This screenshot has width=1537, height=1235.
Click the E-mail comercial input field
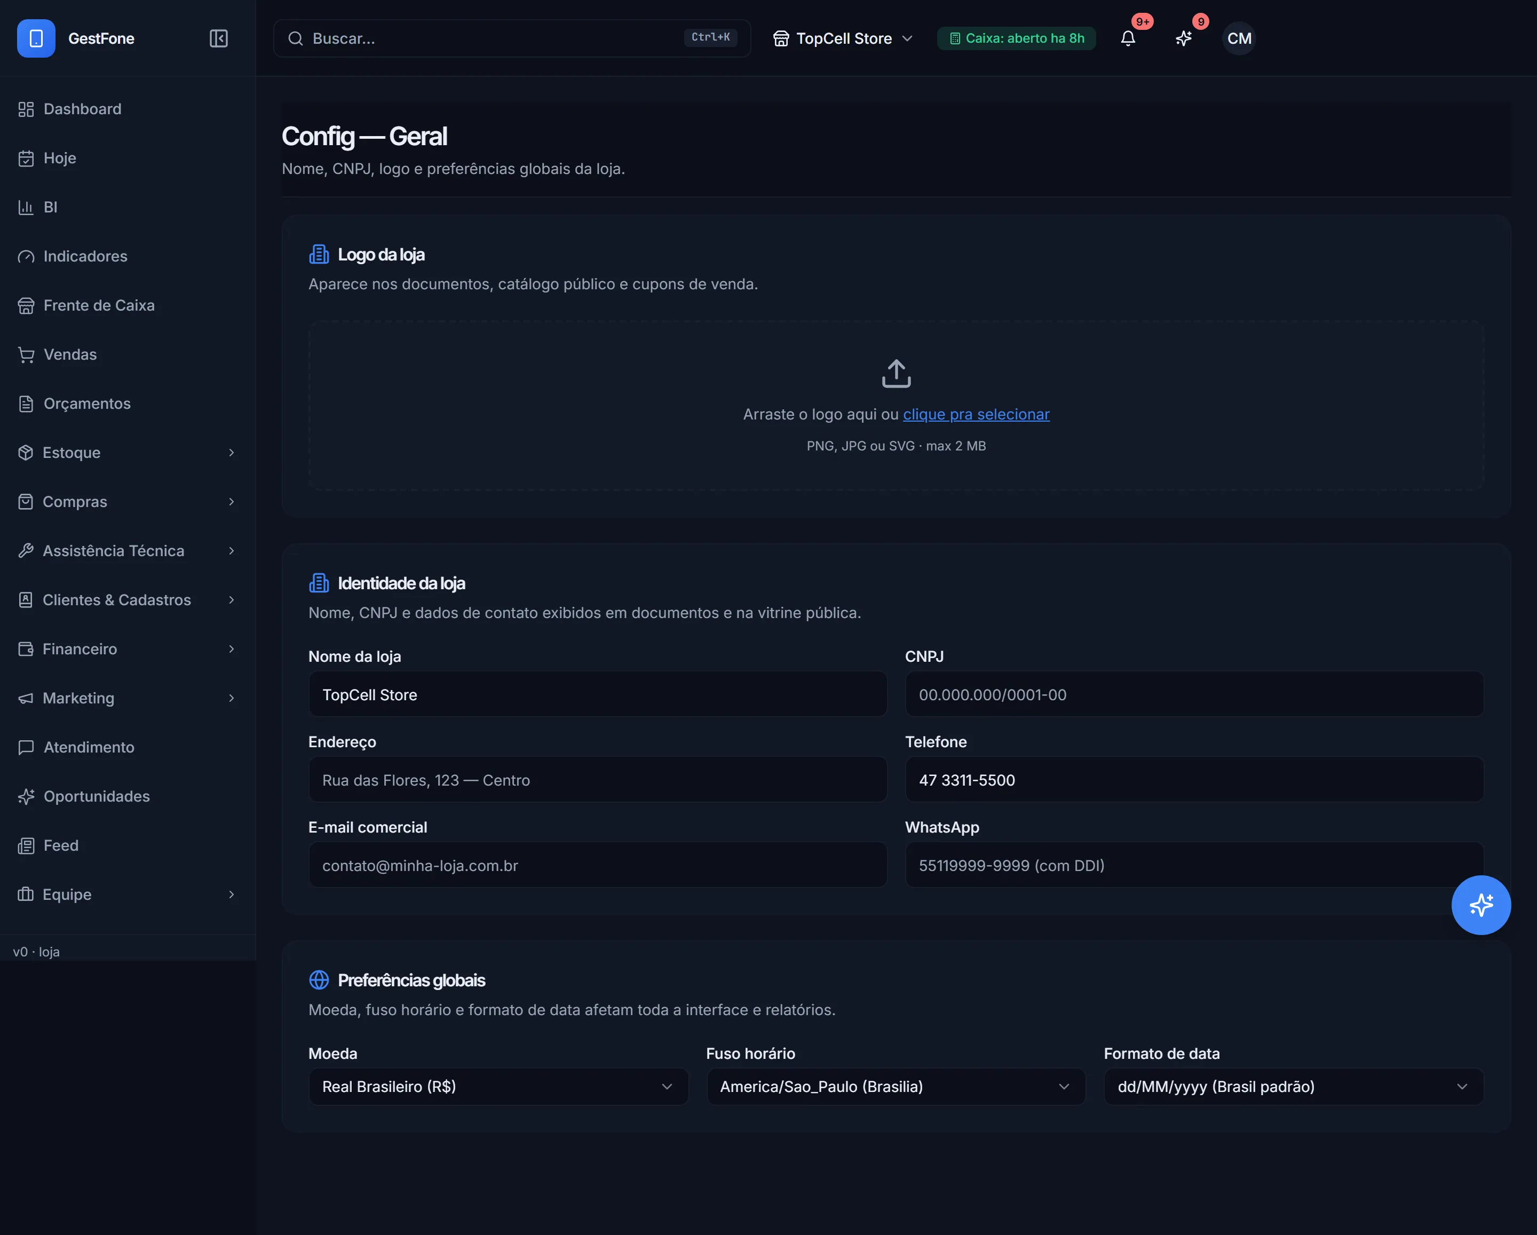click(x=597, y=866)
